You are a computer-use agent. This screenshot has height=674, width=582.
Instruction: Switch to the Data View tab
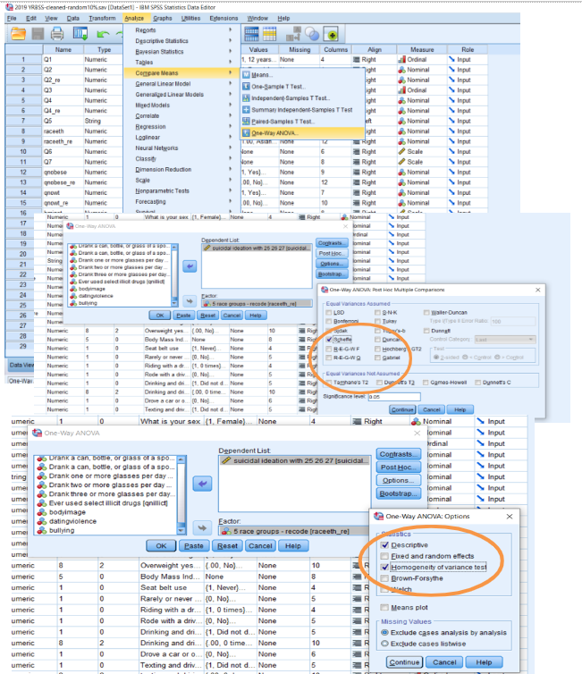(21, 365)
